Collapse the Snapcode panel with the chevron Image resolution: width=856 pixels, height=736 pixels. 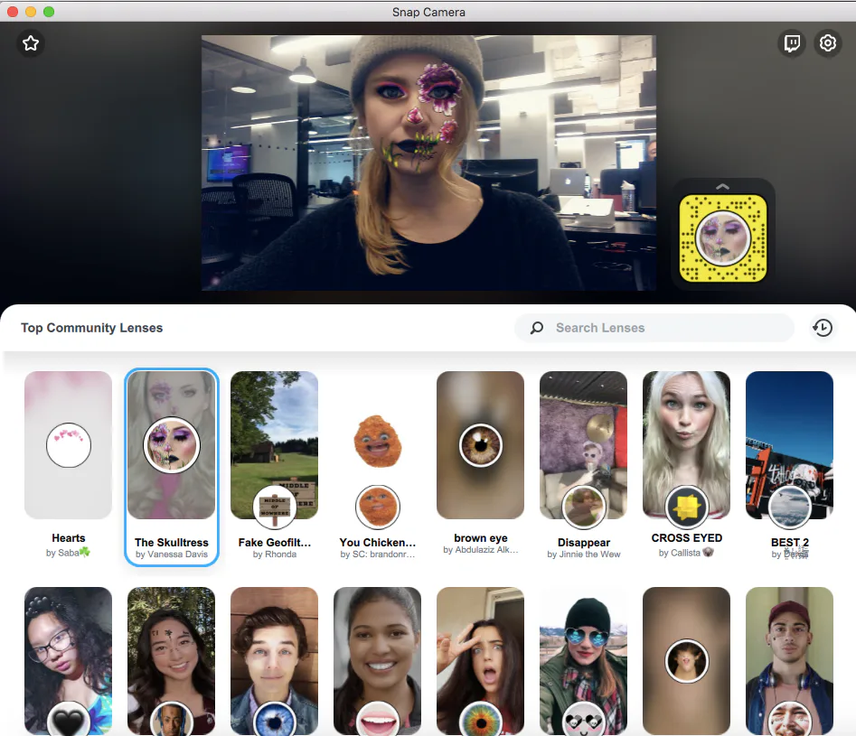click(722, 187)
